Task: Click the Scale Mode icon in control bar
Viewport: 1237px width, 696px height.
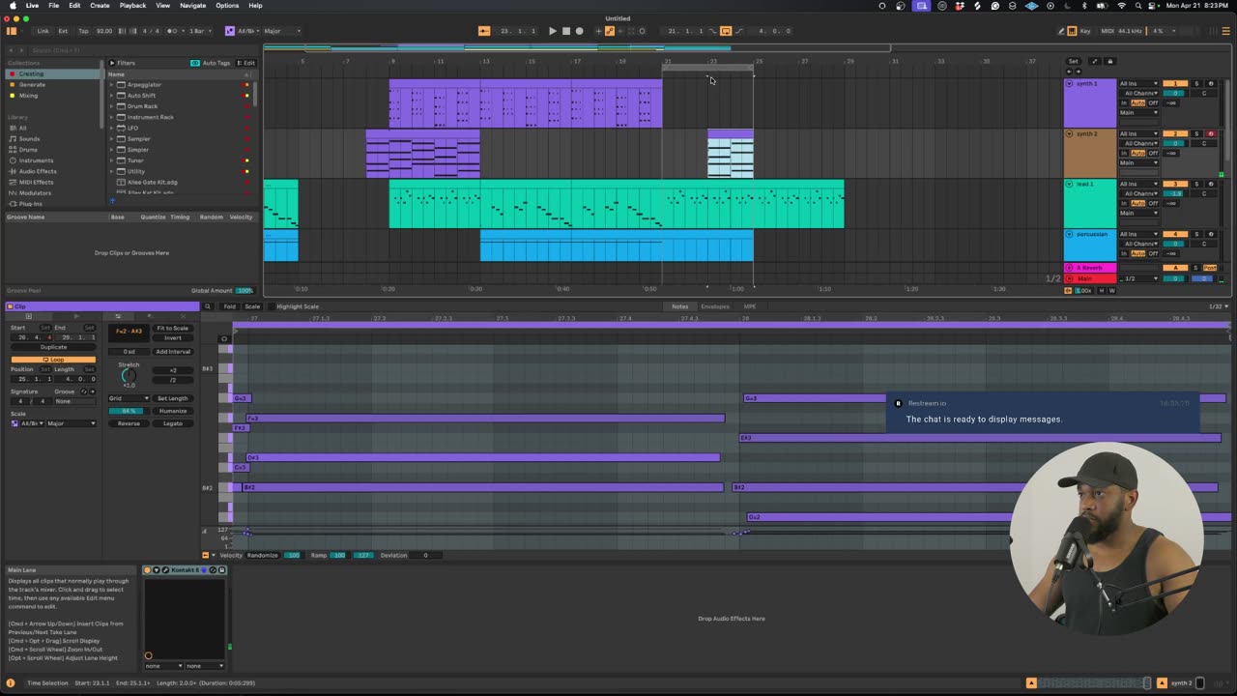Action: click(x=229, y=31)
